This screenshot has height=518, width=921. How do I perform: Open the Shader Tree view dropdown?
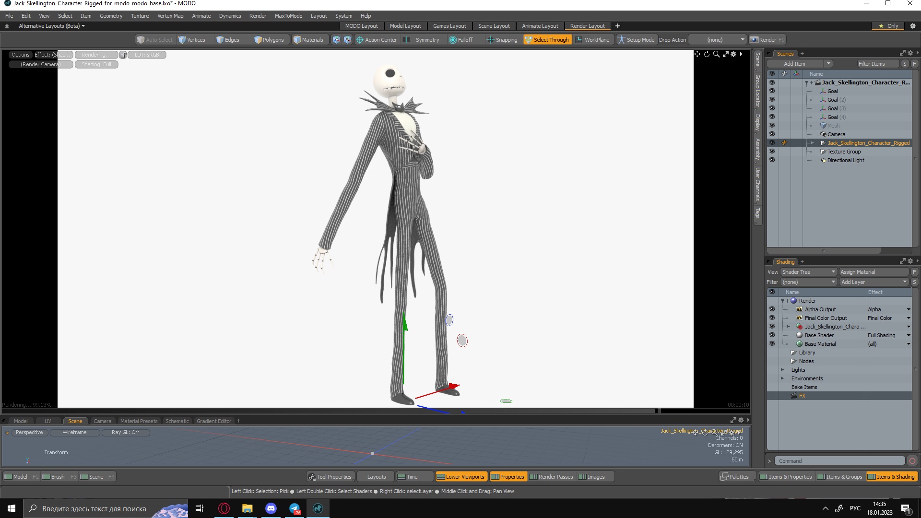tap(809, 272)
